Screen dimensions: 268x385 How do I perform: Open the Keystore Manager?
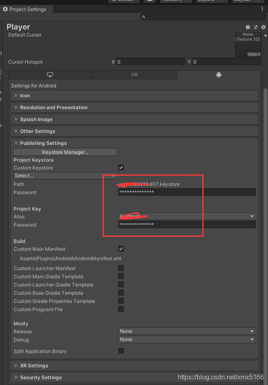pyautogui.click(x=65, y=152)
